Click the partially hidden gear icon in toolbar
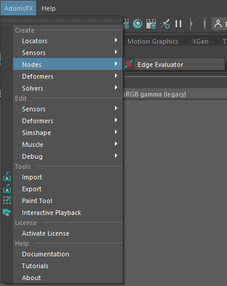Viewport: 227px width, 286px height. [x=126, y=24]
